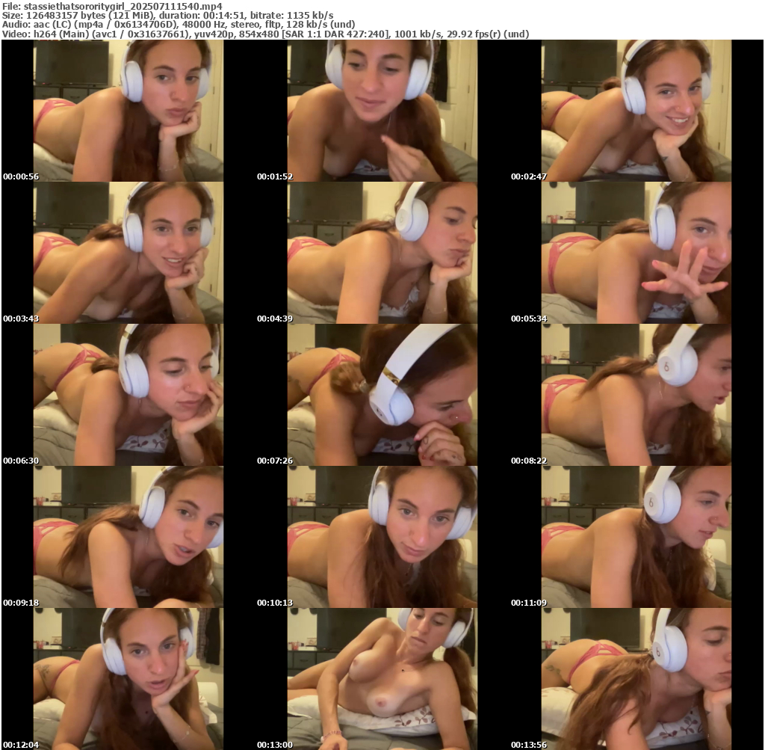
Task: Click the frame thumbnail stamped 00:05:34
Action: pos(637,253)
